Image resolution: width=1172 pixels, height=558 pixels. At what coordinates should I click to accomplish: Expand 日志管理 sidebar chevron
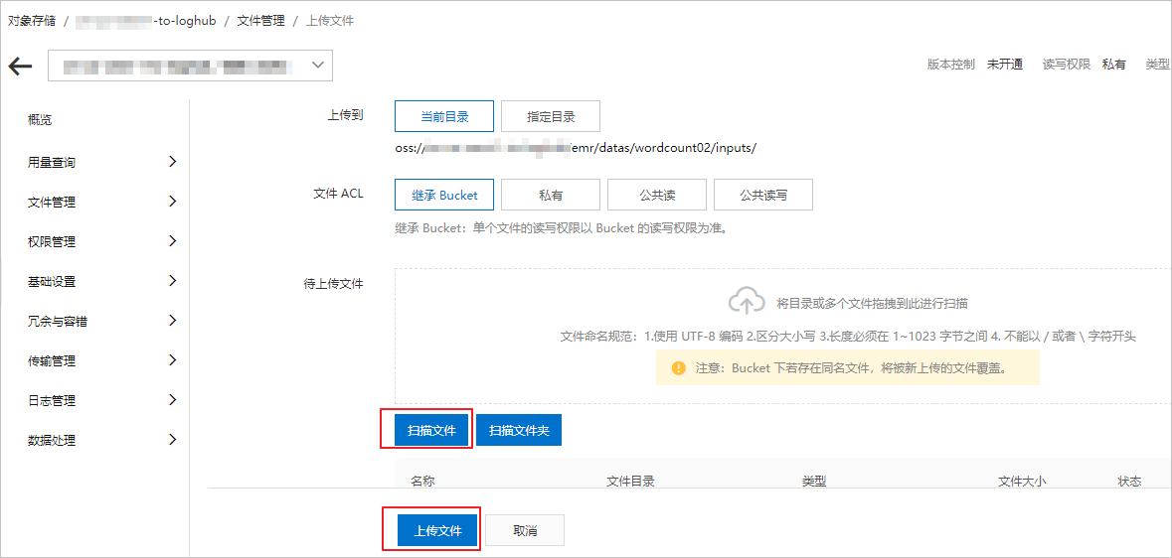click(x=173, y=400)
